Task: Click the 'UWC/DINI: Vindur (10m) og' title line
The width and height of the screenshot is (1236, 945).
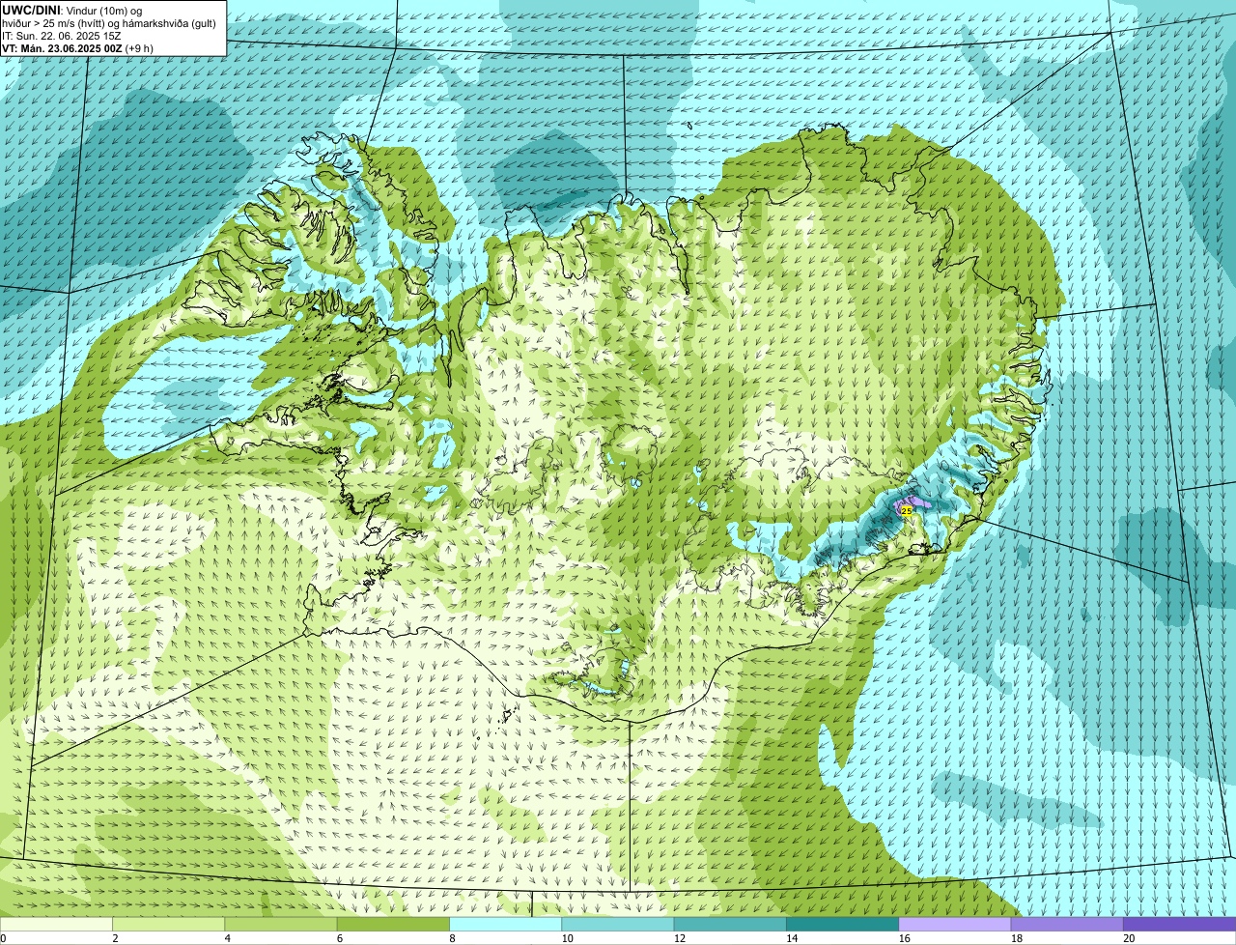Action: (71, 10)
